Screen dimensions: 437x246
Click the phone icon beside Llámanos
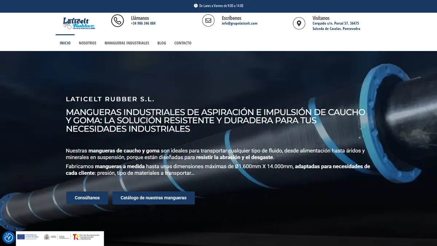click(118, 21)
